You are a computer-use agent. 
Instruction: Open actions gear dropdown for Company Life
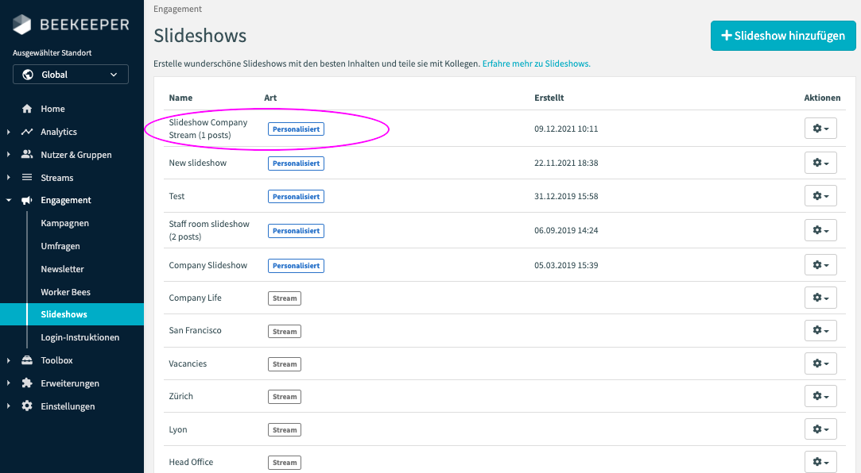tap(820, 298)
